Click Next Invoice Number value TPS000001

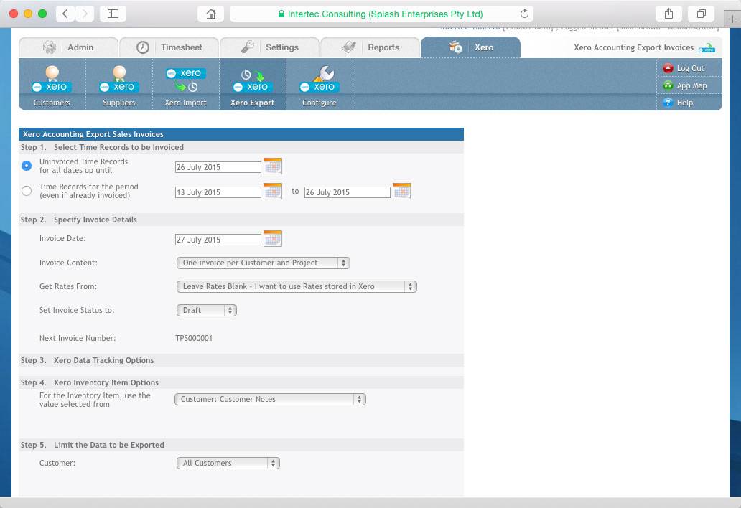[x=194, y=338]
